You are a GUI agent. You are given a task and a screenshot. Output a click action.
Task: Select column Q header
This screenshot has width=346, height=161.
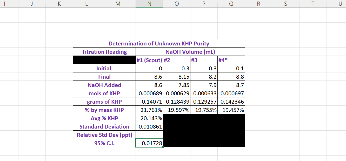pyautogui.click(x=231, y=4)
